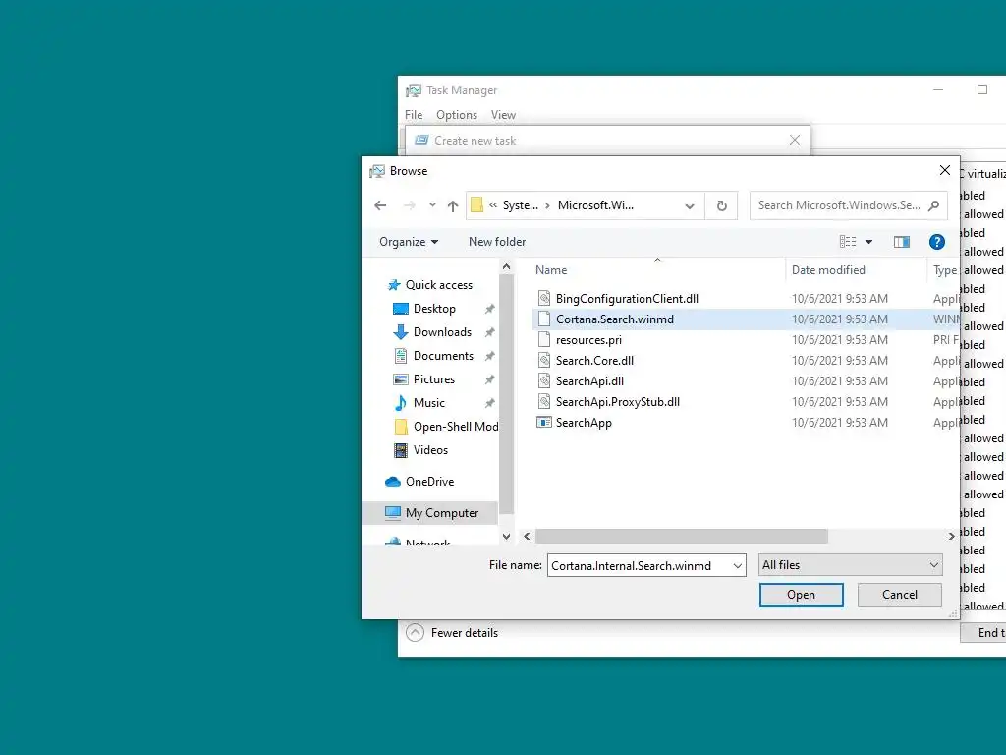
Task: Select Cortana.Search.winmd file
Action: click(615, 319)
